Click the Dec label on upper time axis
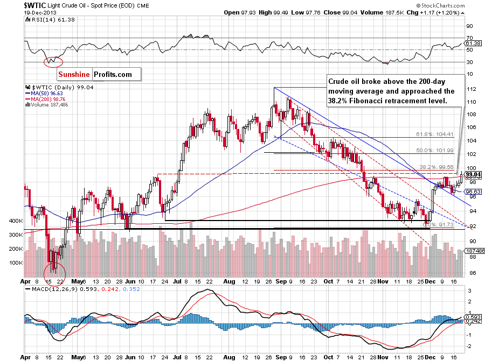 [x=430, y=281]
